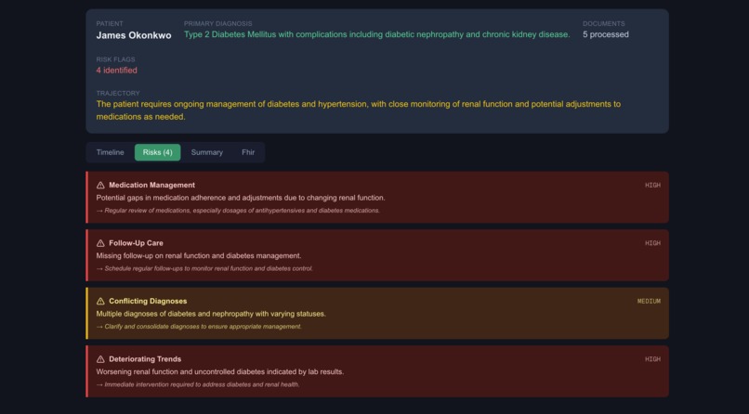Click 'Missing follow-up on renal function' description
The image size is (749, 414).
(199, 256)
